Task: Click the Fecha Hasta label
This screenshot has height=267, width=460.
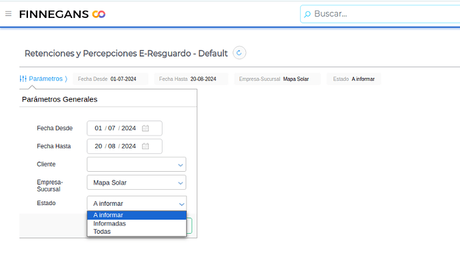Action: (54, 146)
